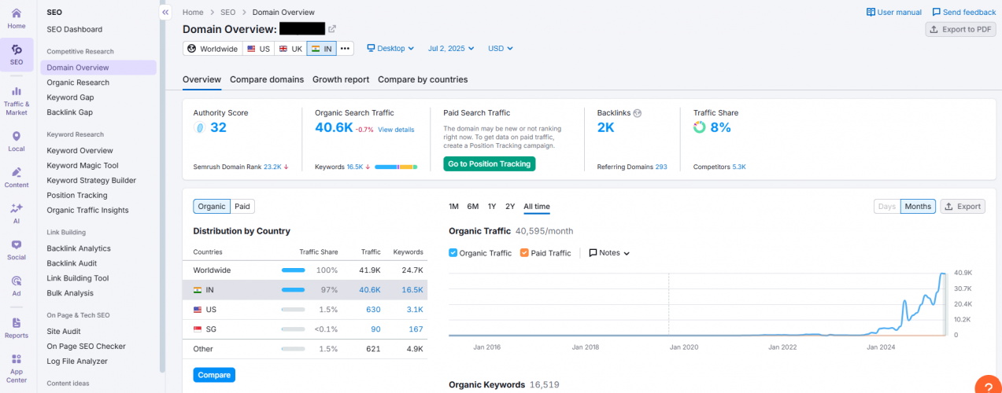
Task: Click the Send feedback chat icon
Action: pyautogui.click(x=937, y=13)
